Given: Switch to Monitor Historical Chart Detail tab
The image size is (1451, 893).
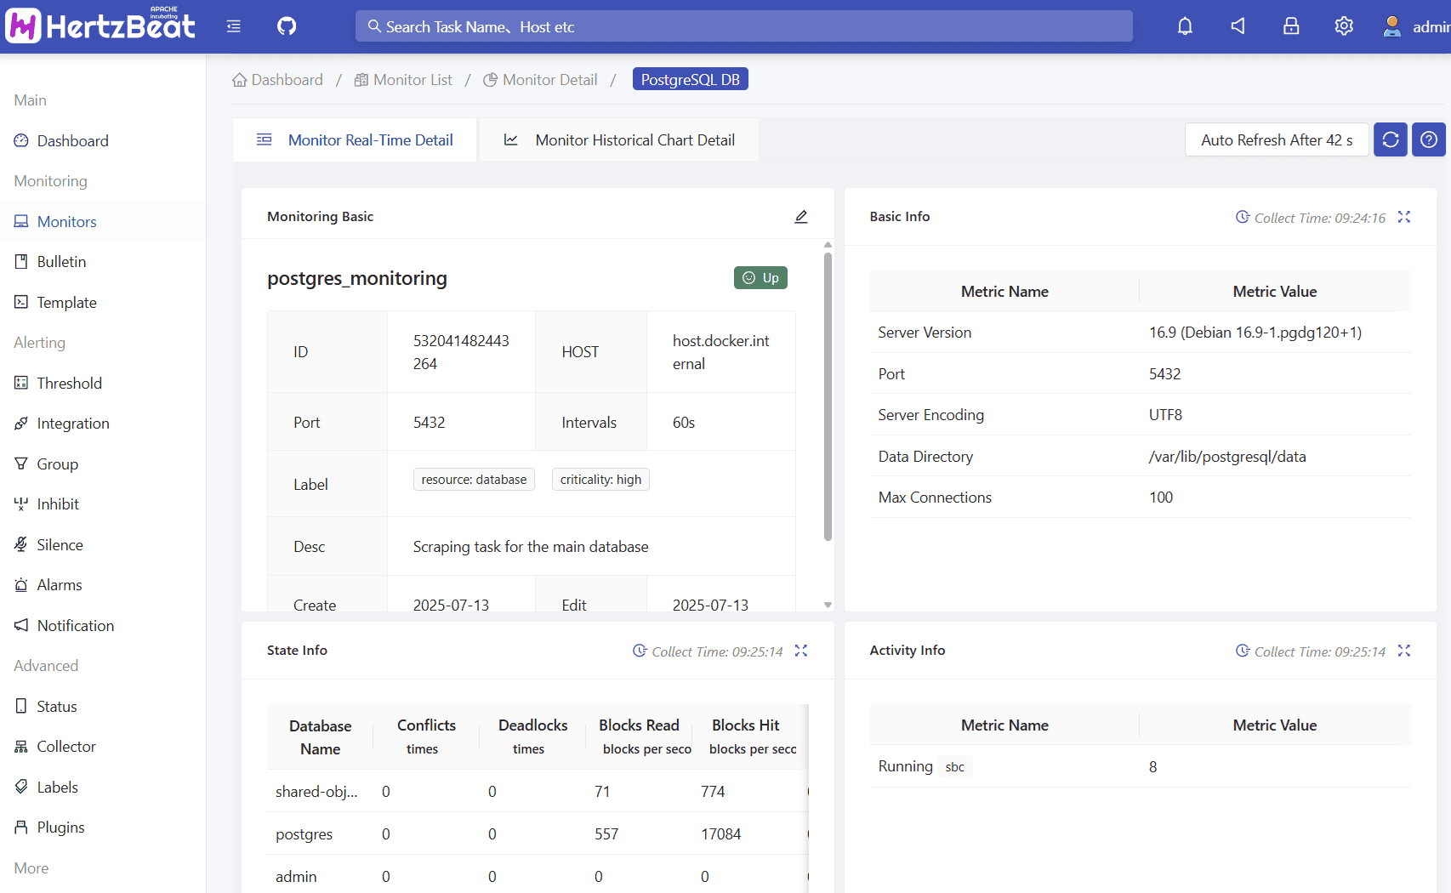Looking at the screenshot, I should coord(619,139).
